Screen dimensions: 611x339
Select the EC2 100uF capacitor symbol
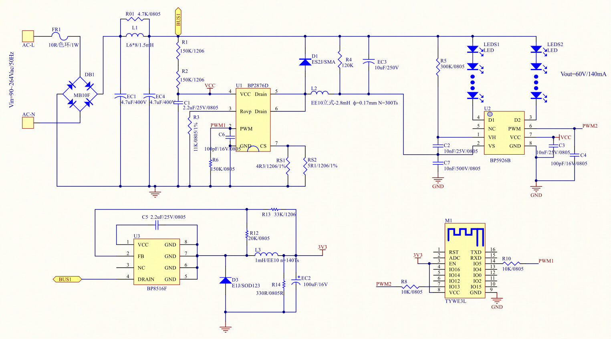296,281
